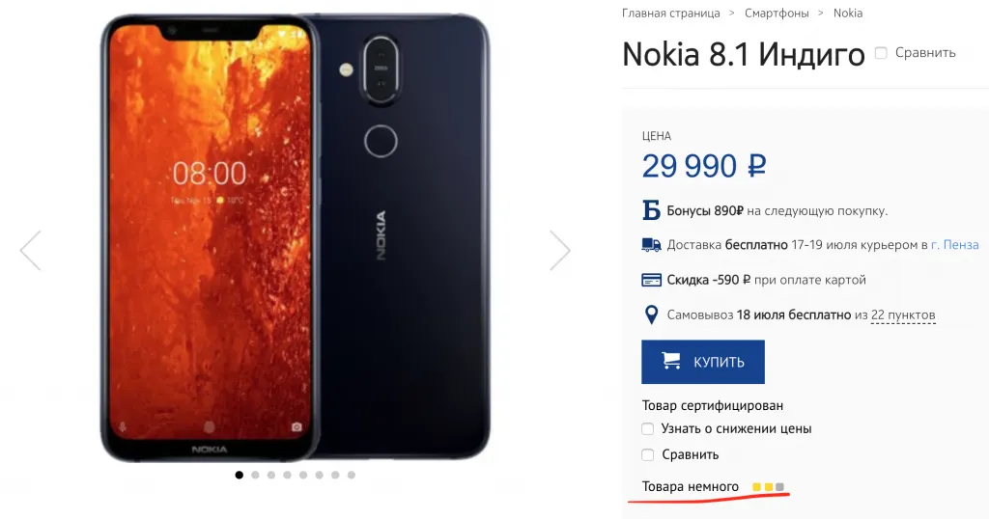Jump to the last carousel dot
Image resolution: width=989 pixels, height=519 pixels.
pos(352,475)
